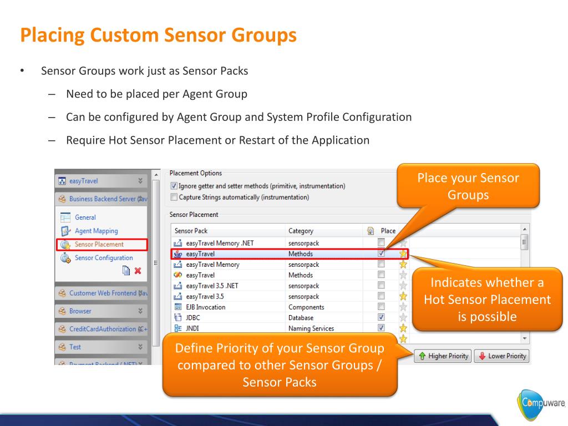Open the General section
568x426 pixels.
(85, 217)
